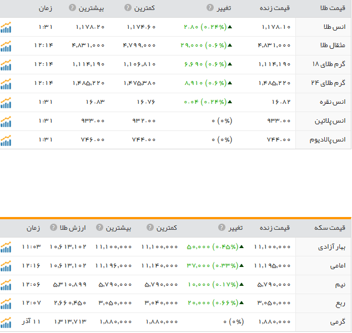Screen dimensions: 352x333
Task: Click help icon beside coin table بیشترین header
Action: coord(99,228)
